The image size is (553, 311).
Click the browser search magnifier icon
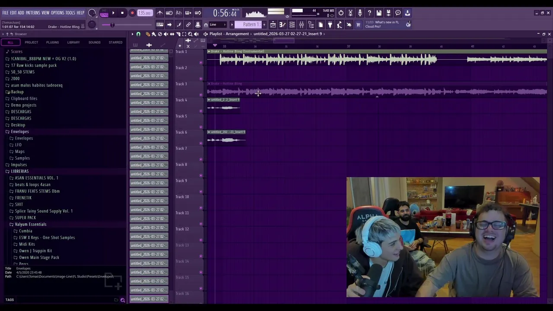pyautogui.click(x=123, y=300)
